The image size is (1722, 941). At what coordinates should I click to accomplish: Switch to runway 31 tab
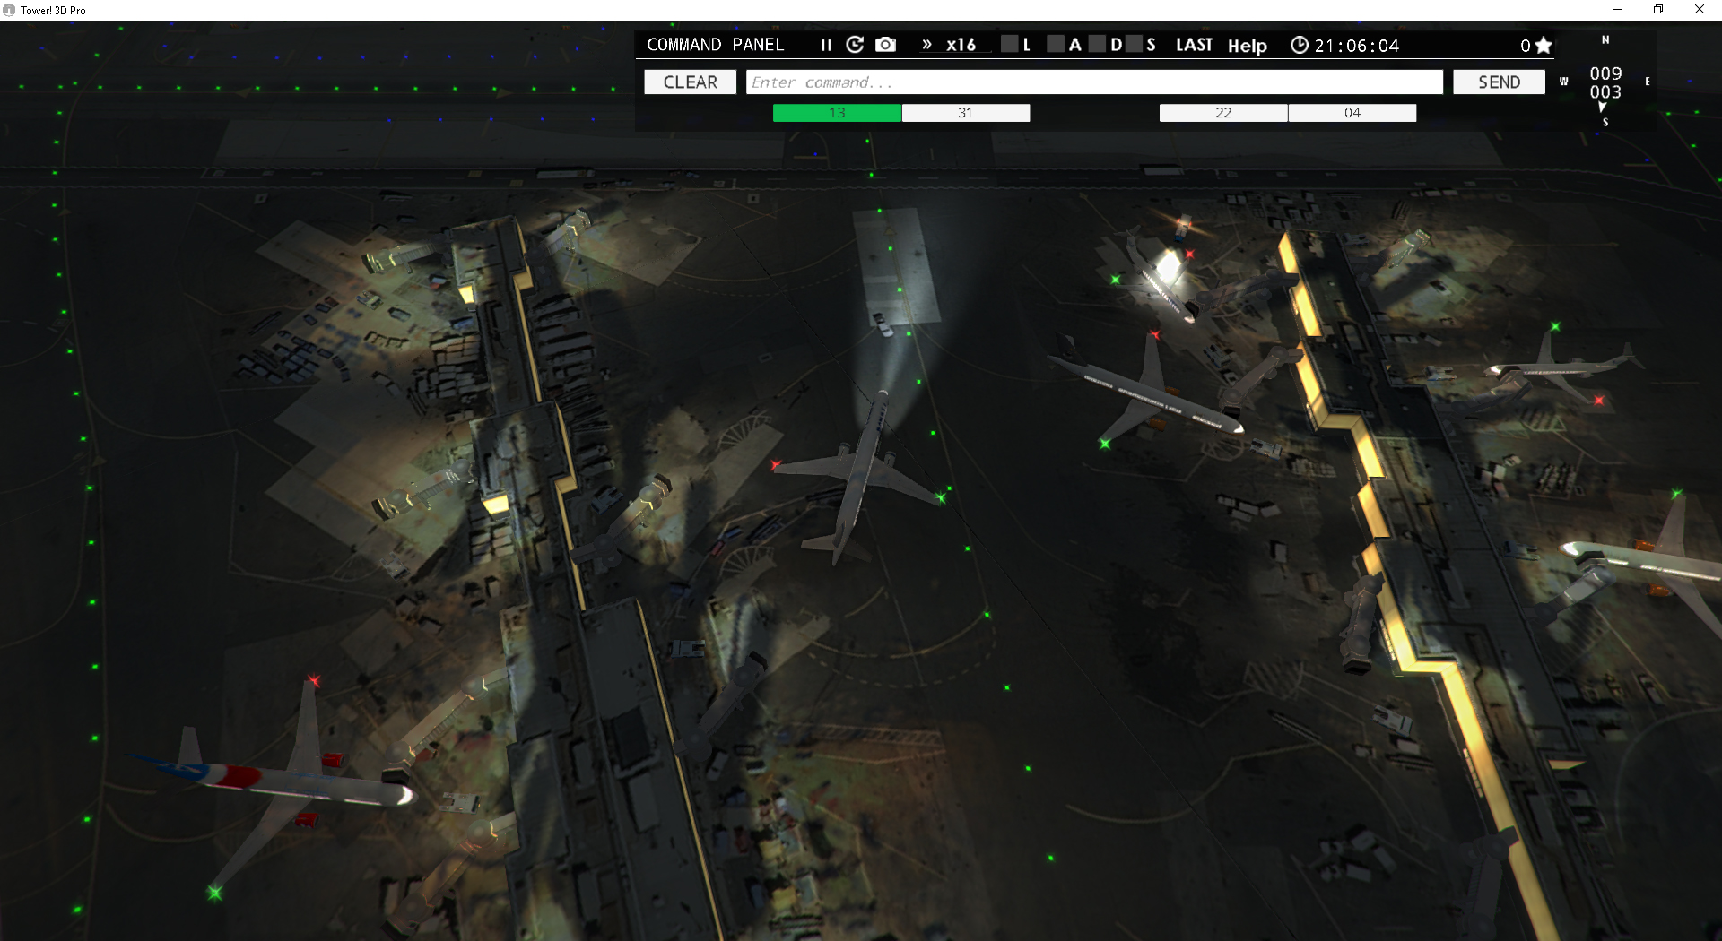[x=966, y=113]
